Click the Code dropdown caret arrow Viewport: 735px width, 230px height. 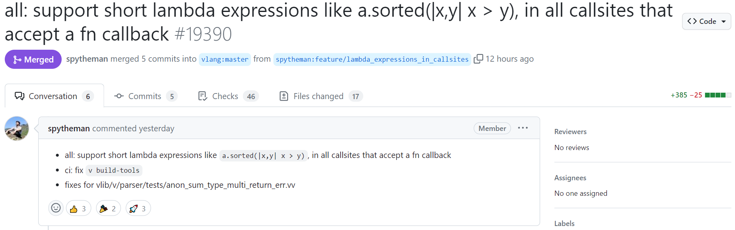723,22
